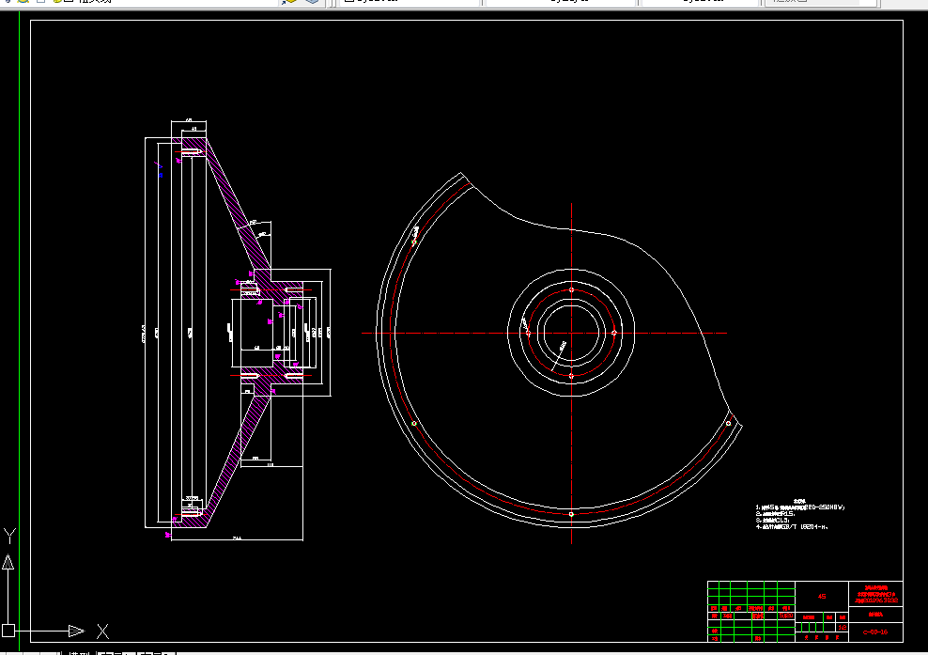Click the 1:2 scale cell in title block
928x655 pixels.
(843, 627)
